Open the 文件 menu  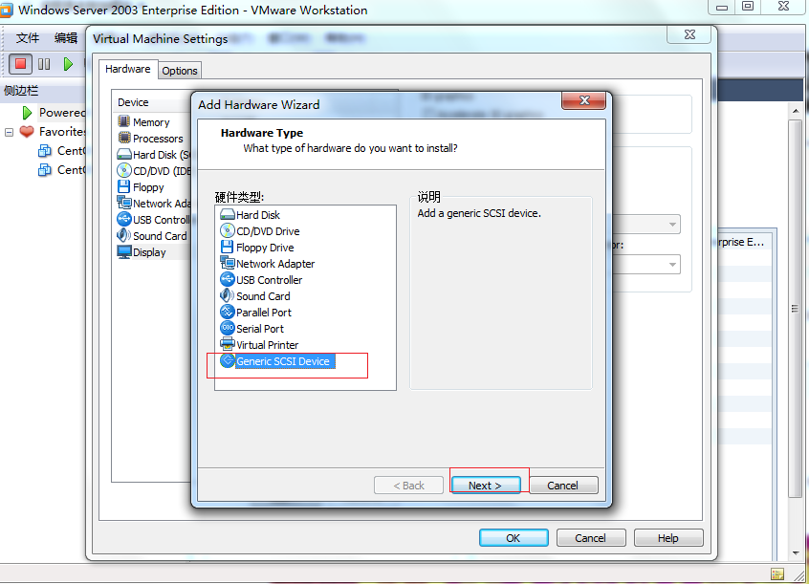pyautogui.click(x=28, y=37)
